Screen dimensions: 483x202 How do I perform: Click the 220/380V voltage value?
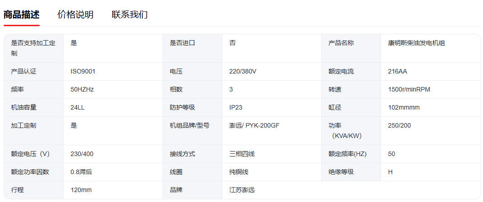pos(243,71)
